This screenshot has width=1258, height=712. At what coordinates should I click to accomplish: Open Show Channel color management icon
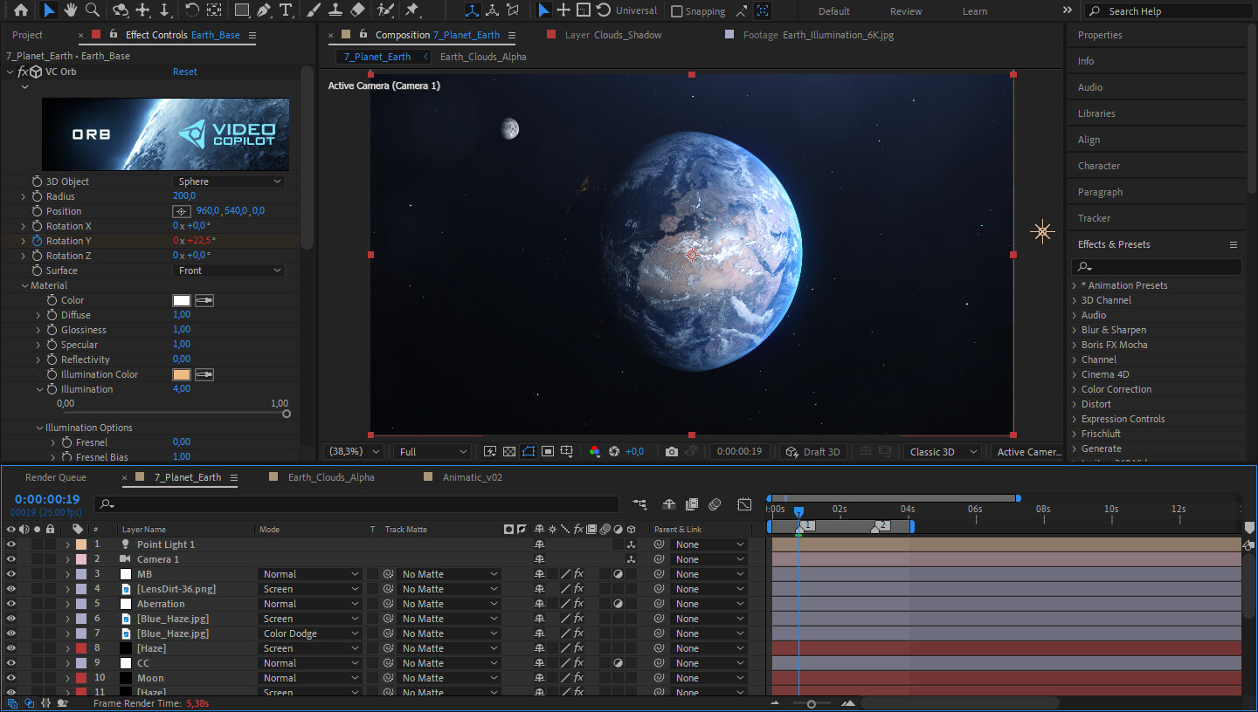tap(595, 451)
